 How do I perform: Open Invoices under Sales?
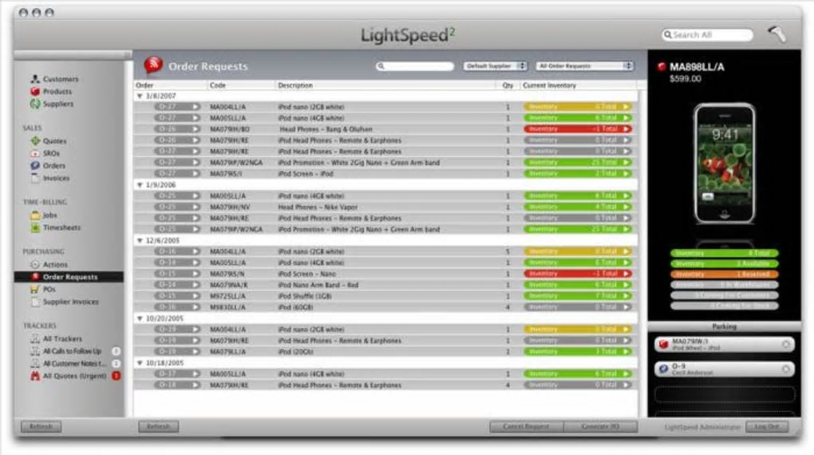(x=56, y=178)
